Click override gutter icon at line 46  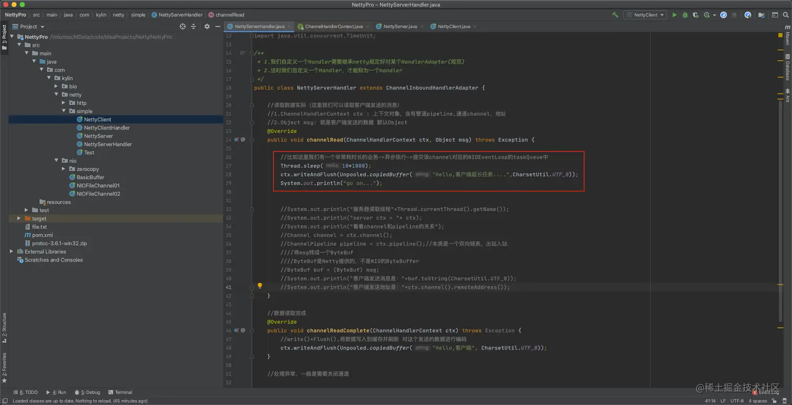tap(237, 331)
